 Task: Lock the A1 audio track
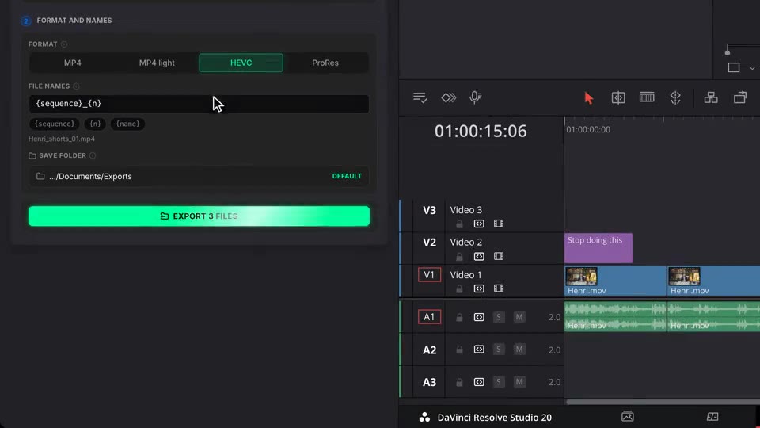(x=459, y=317)
